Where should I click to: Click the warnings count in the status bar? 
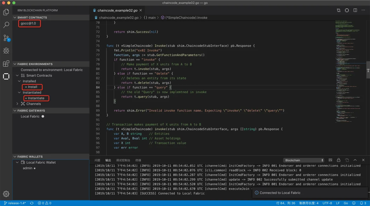point(48,203)
